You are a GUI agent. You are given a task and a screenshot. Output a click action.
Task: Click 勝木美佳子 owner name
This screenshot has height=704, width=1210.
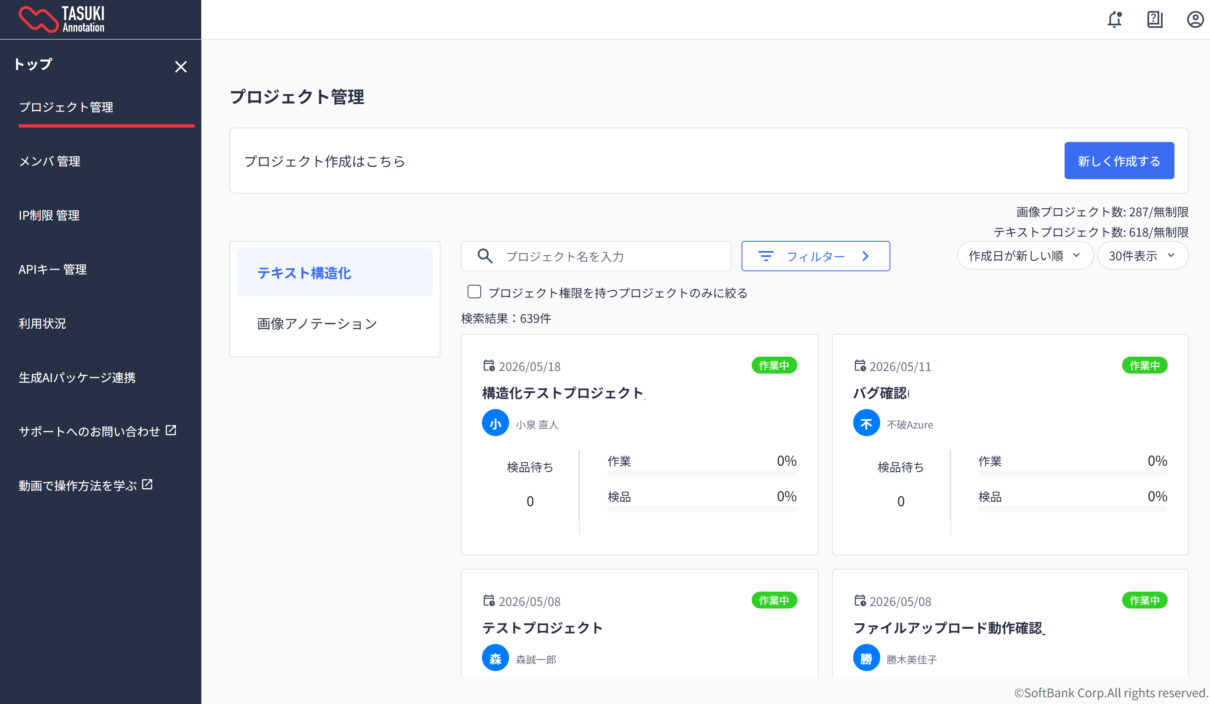coord(912,659)
